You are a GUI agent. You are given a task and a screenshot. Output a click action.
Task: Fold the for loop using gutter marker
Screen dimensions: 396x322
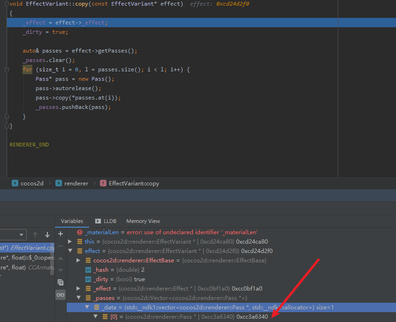(7, 69)
